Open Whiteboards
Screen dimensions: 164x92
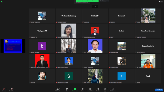coord(113,89)
